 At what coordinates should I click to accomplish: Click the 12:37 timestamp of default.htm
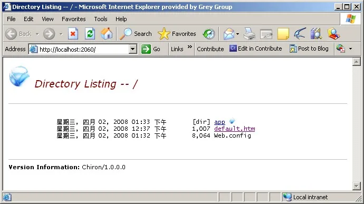click(141, 129)
